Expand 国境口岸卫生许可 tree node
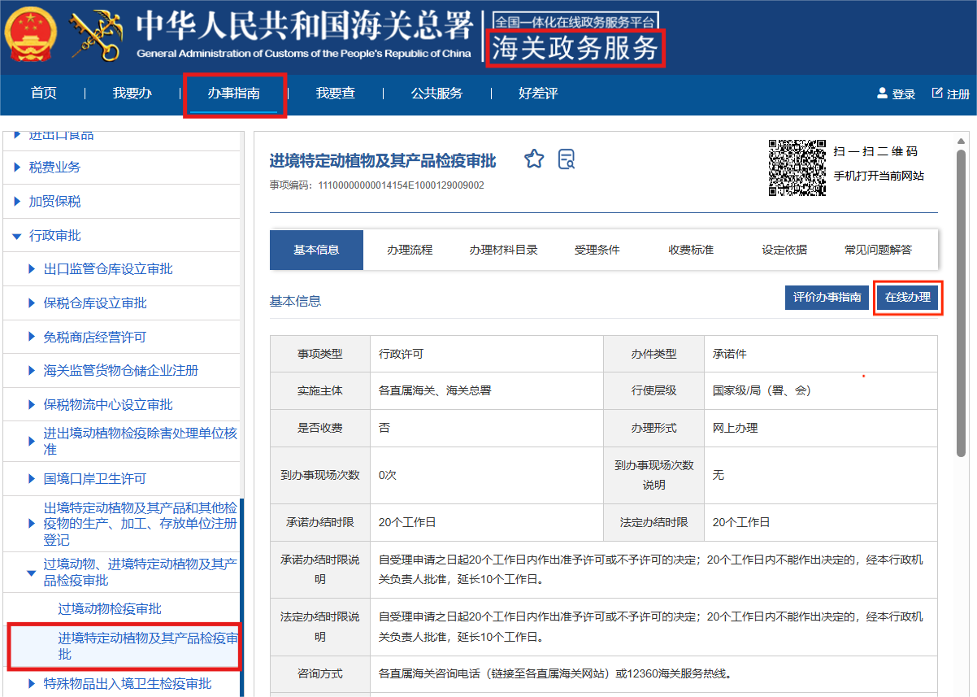The height and width of the screenshot is (697, 977). (x=32, y=479)
